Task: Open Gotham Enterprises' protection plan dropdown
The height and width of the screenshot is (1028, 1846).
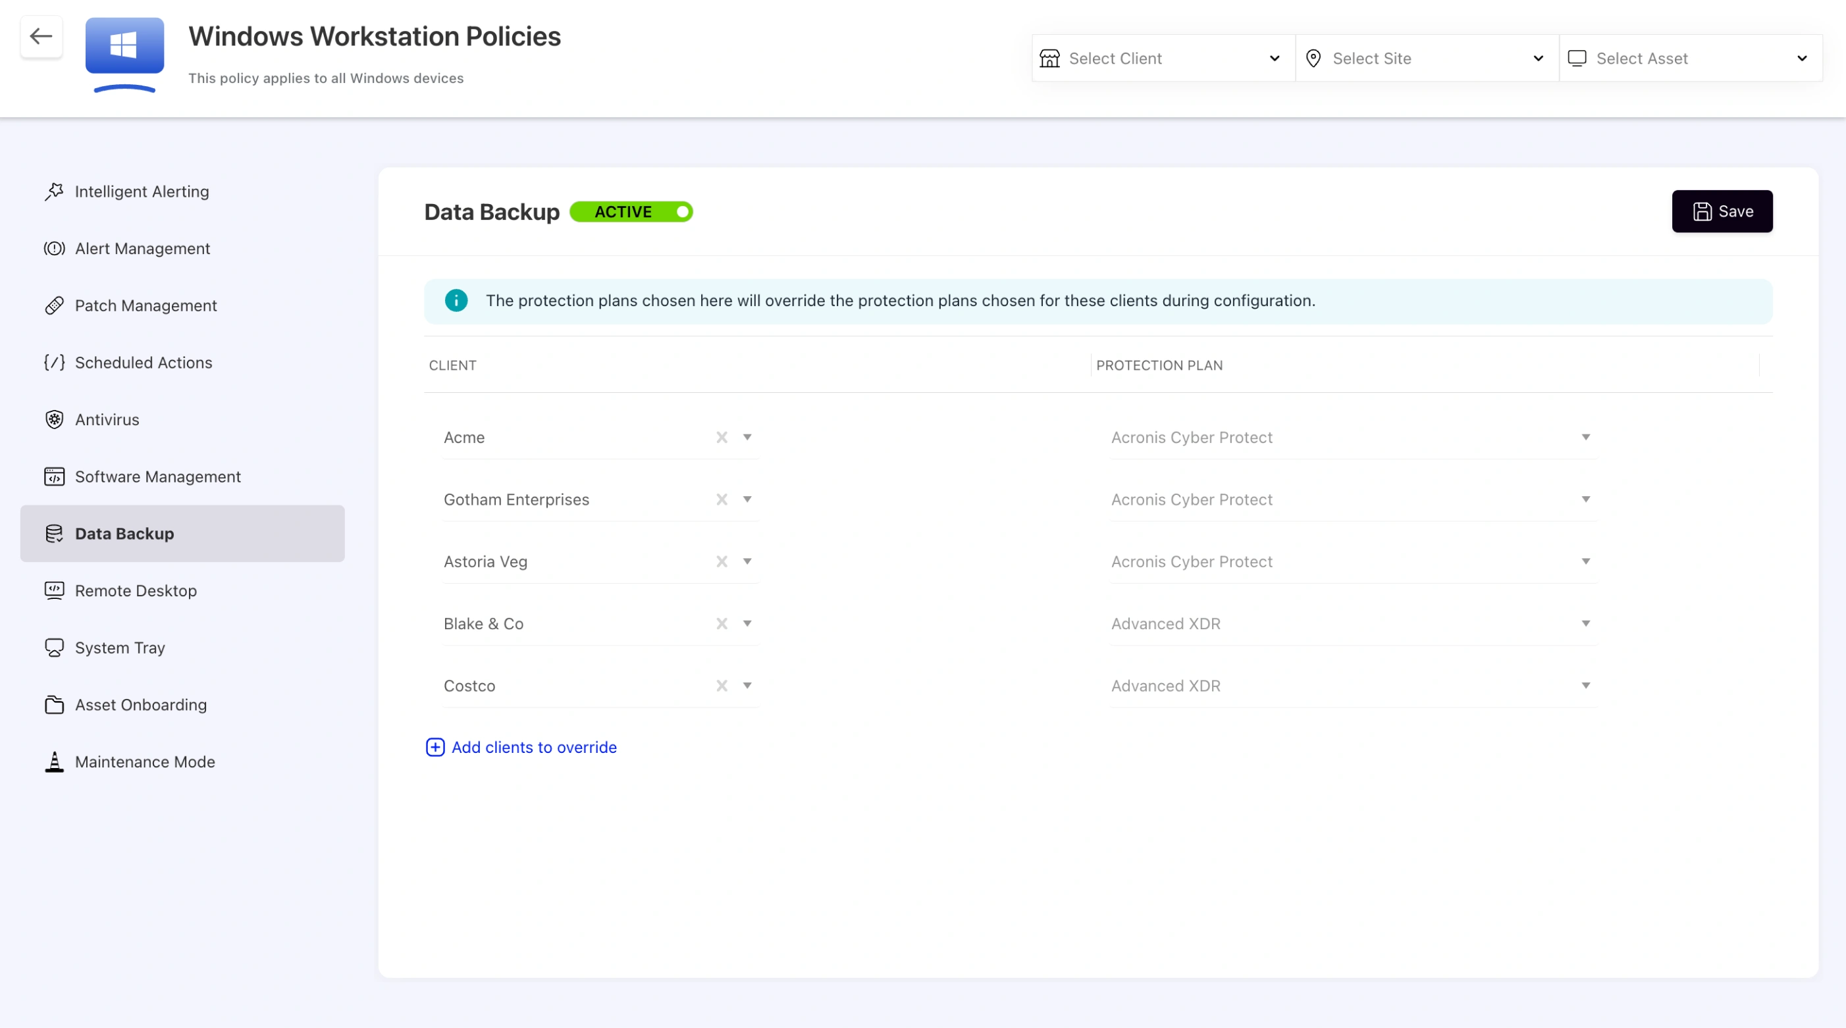Action: pos(1354,500)
